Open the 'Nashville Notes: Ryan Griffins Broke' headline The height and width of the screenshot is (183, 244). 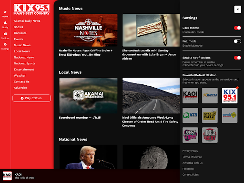point(86,52)
